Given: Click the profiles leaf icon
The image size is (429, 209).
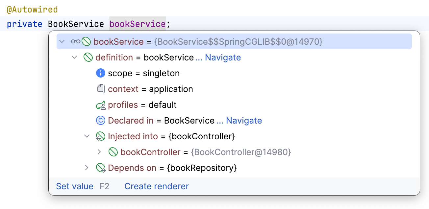Looking at the screenshot, I should click(100, 105).
